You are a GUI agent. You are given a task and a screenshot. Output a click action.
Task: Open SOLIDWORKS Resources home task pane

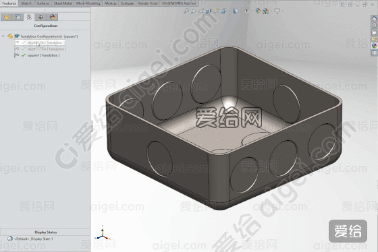[374, 19]
